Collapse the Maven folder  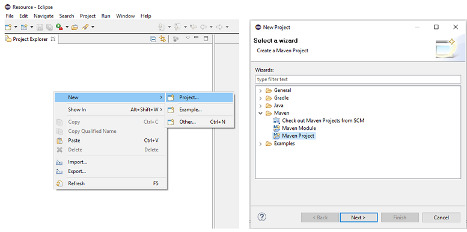(x=261, y=113)
